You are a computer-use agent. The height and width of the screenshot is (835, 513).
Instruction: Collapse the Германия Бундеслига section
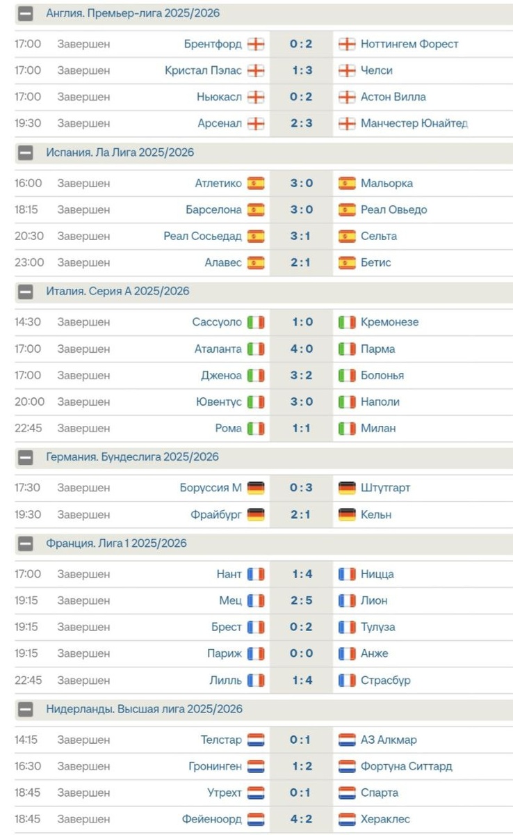[26, 457]
